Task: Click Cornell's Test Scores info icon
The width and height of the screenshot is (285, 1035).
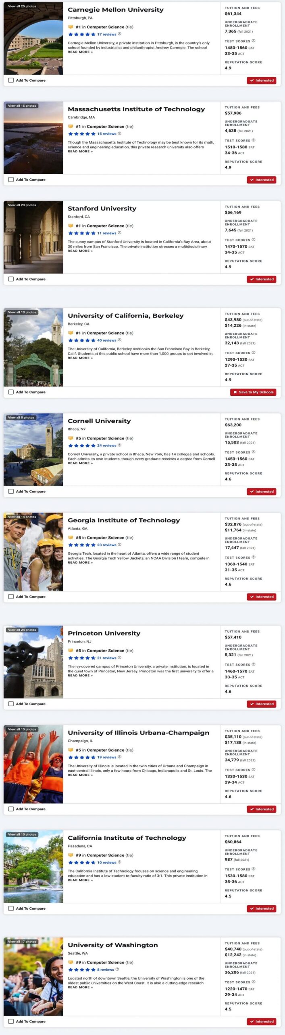Action: (x=254, y=452)
